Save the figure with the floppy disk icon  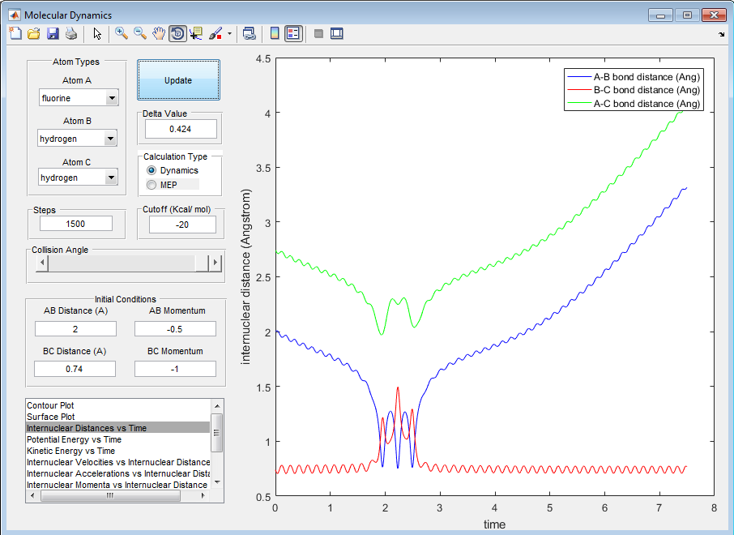(53, 33)
